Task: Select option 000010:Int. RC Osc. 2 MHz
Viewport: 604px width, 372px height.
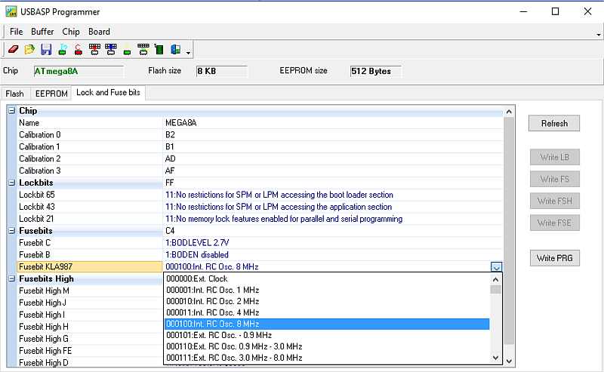Action: coord(327,301)
